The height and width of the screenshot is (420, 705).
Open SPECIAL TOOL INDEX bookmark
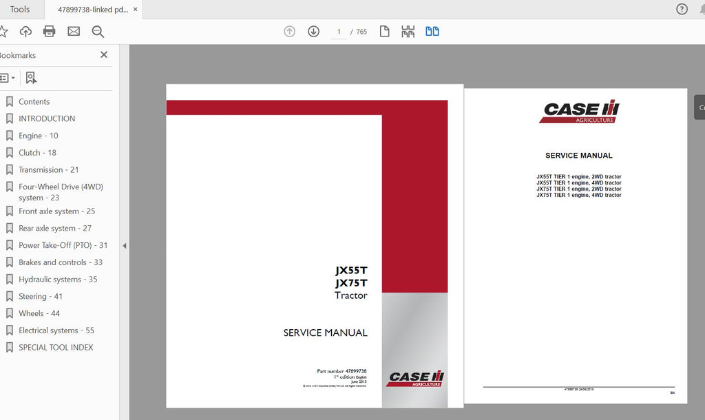[x=56, y=348]
